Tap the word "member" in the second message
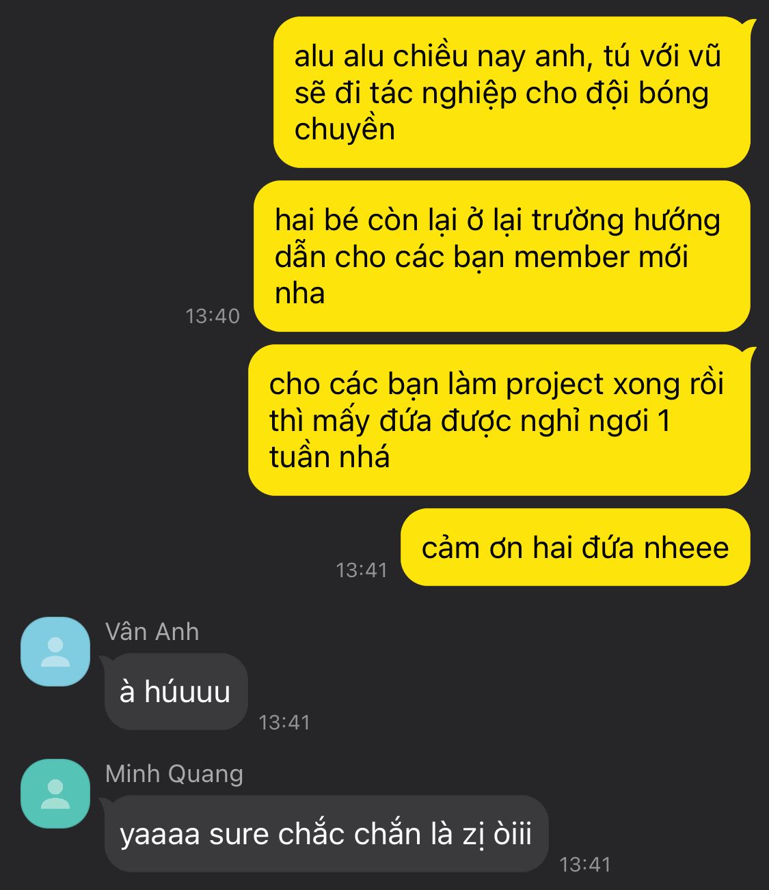 (571, 258)
